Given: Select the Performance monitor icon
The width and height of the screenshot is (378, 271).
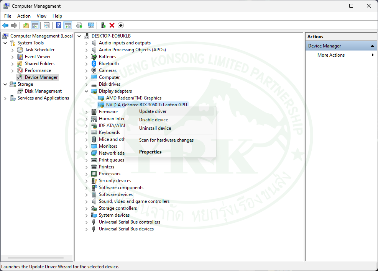Looking at the screenshot, I should point(20,70).
